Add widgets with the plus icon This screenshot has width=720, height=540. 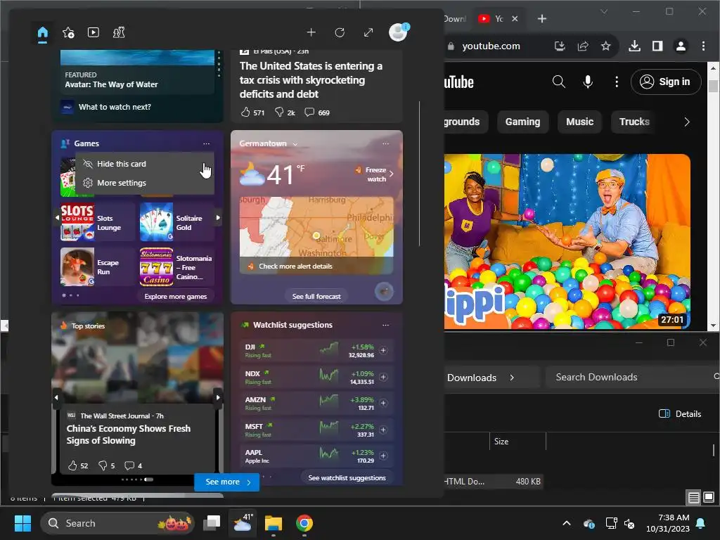click(x=311, y=32)
